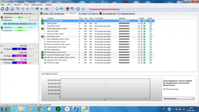Click the globe with monitor toolbar icon
Screen dimensions: 199x112
click(x=62, y=9)
